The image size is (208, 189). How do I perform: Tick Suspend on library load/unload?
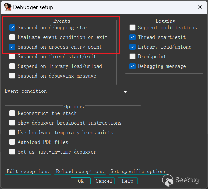pyautogui.click(x=12, y=66)
